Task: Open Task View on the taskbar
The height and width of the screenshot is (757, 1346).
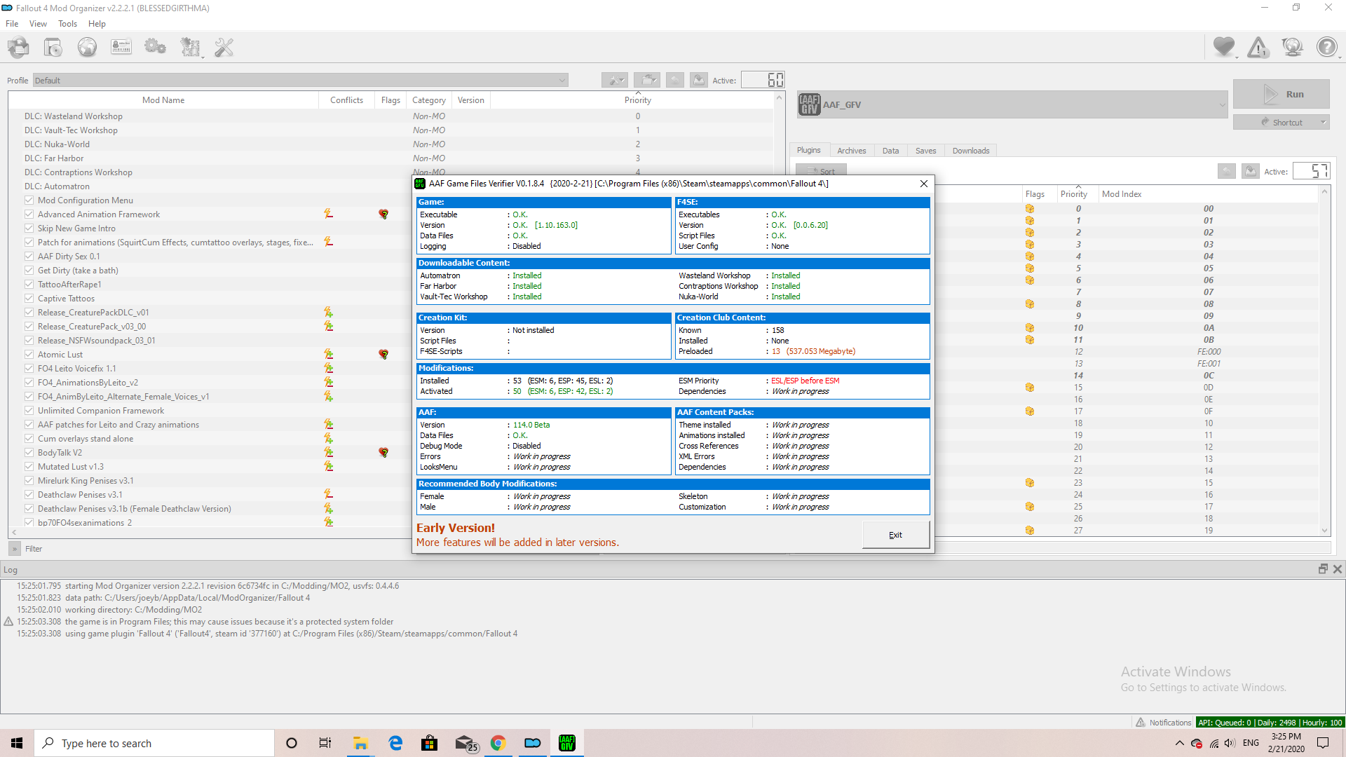Action: click(325, 743)
